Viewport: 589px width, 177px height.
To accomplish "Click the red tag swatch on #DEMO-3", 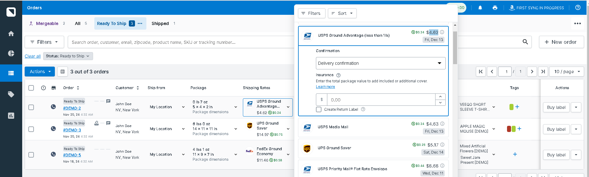I will [x=509, y=129].
